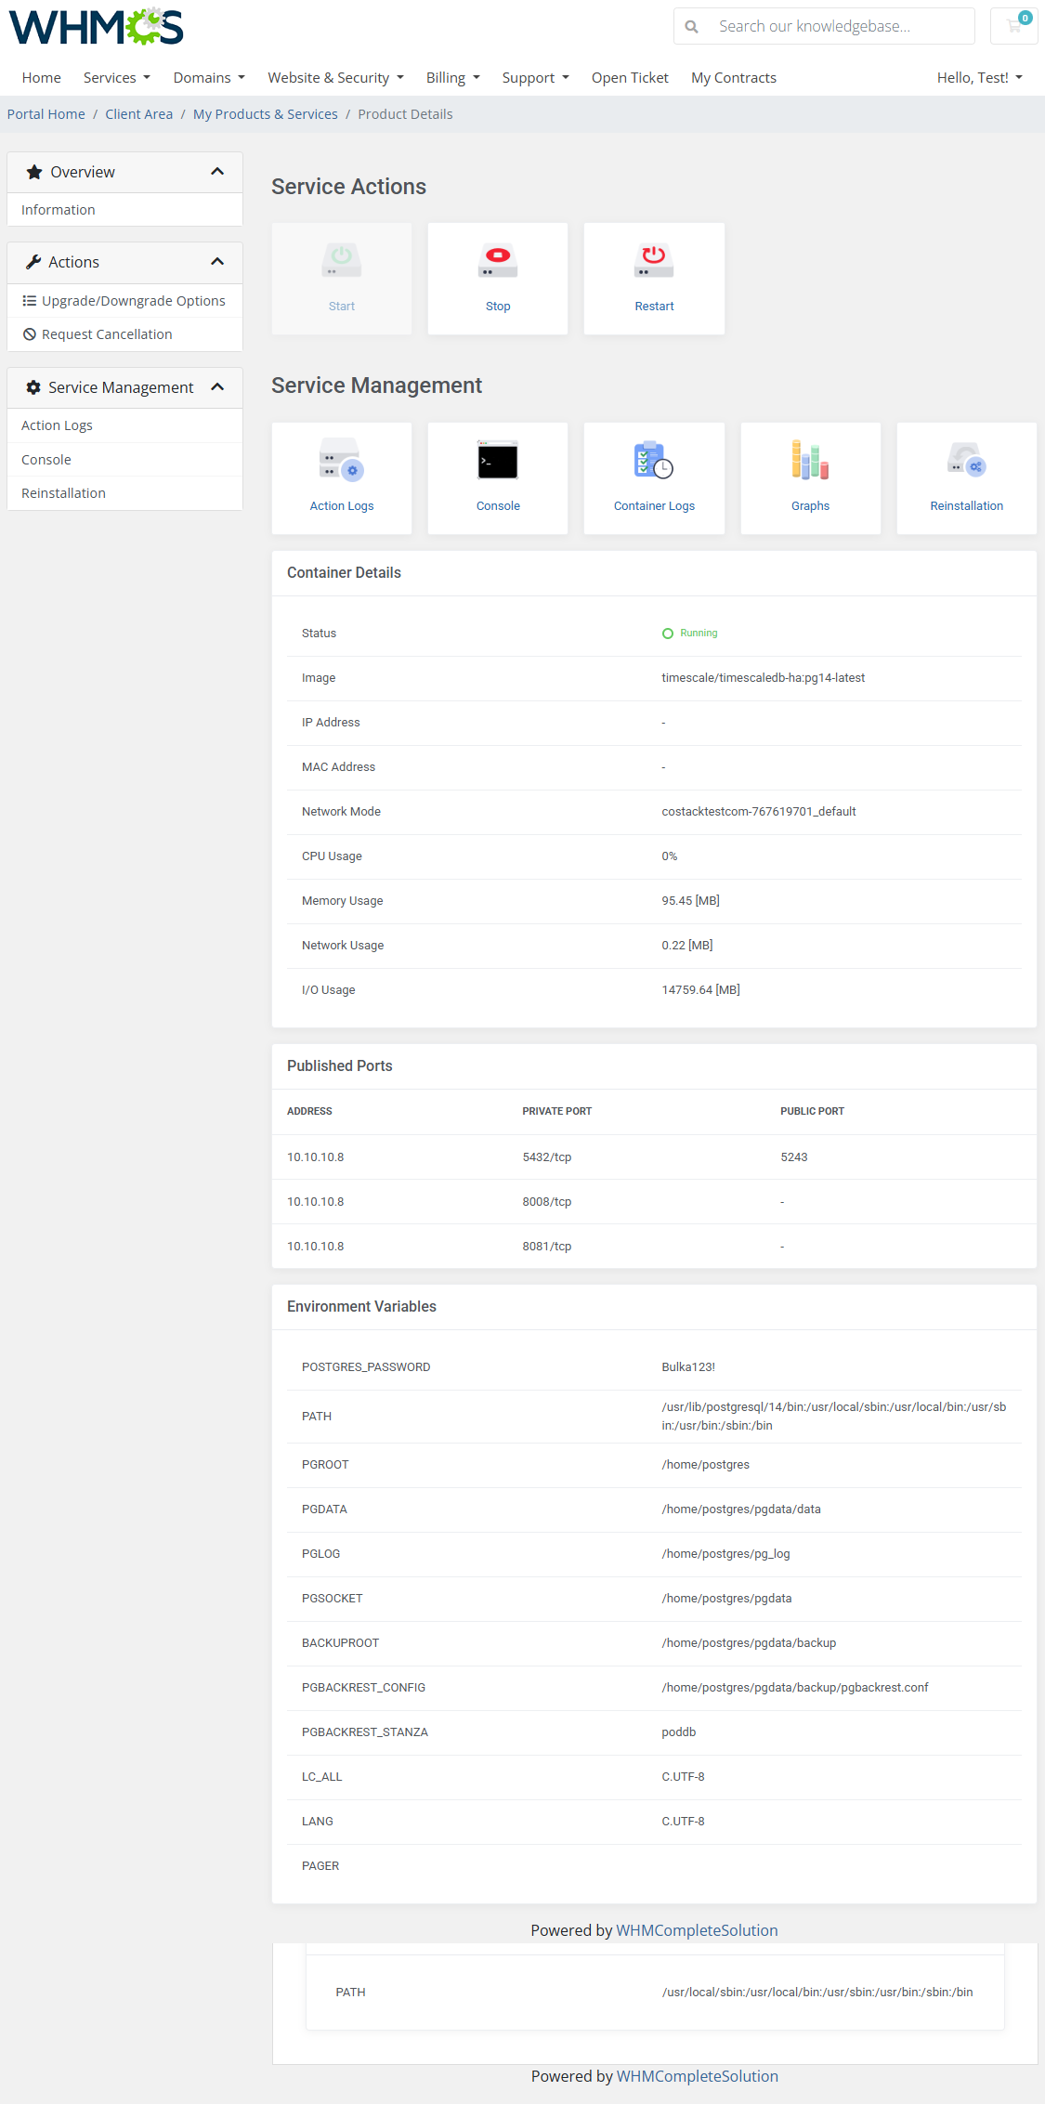Viewport: 1045px width, 2104px height.
Task: Select Request Cancellation in the sidebar
Action: pyautogui.click(x=124, y=334)
